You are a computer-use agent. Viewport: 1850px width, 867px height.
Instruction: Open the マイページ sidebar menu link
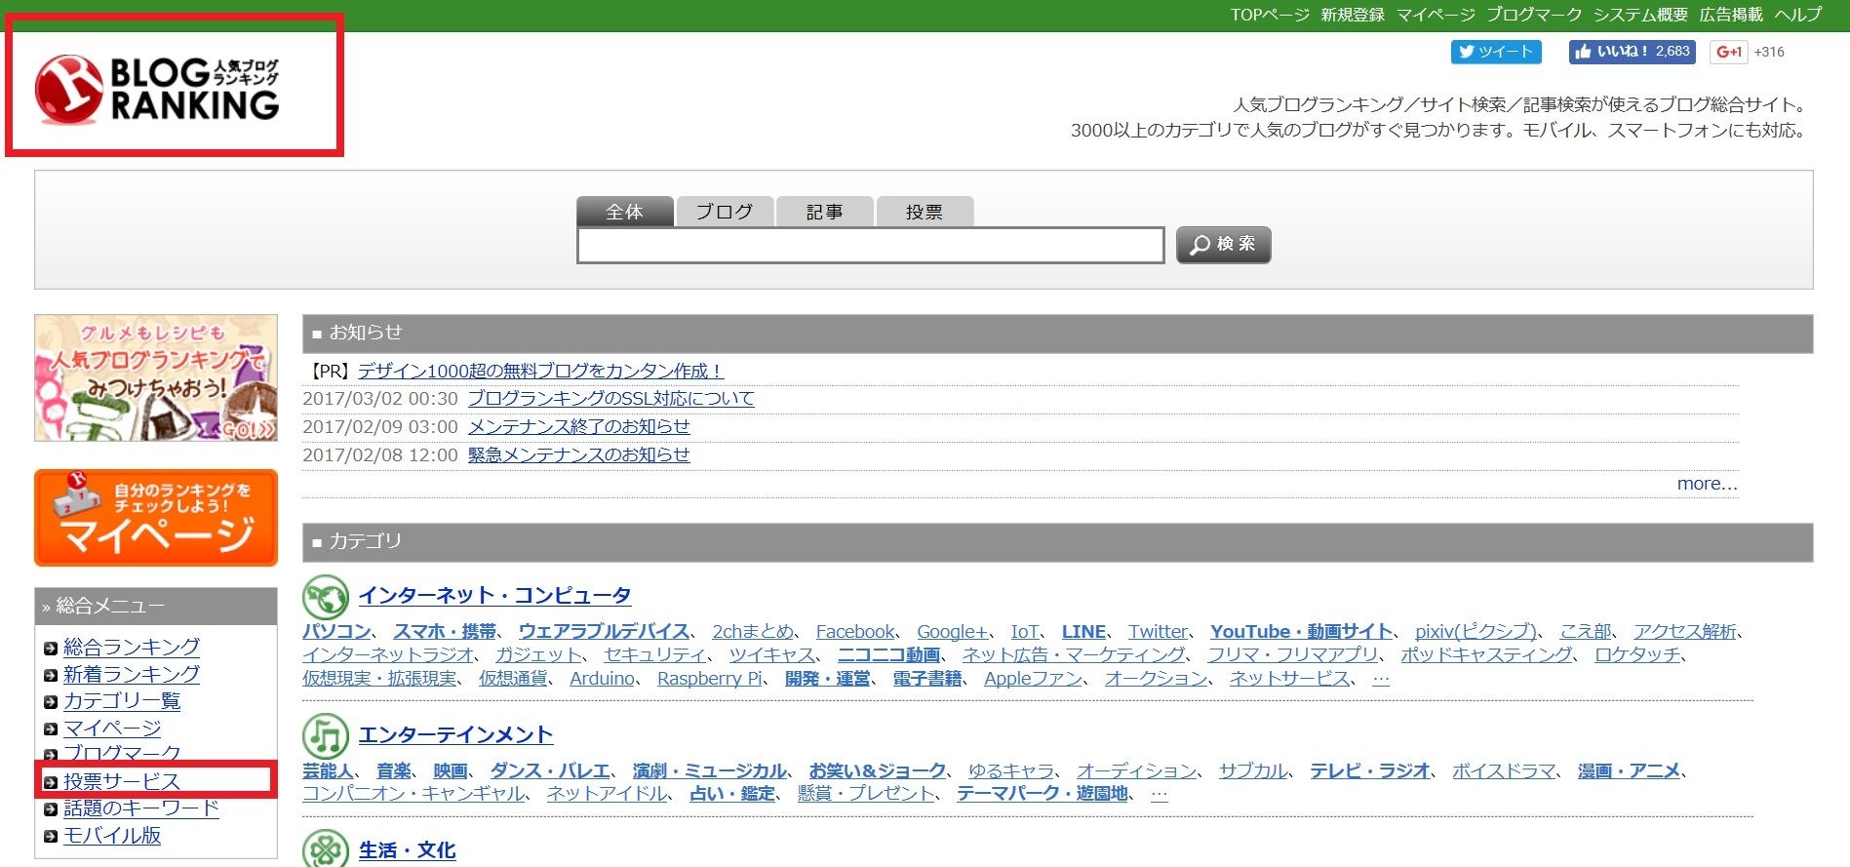pyautogui.click(x=112, y=729)
